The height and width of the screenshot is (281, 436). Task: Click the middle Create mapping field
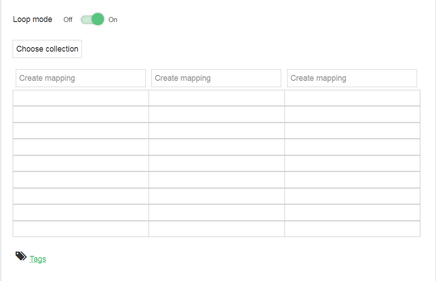coord(216,78)
